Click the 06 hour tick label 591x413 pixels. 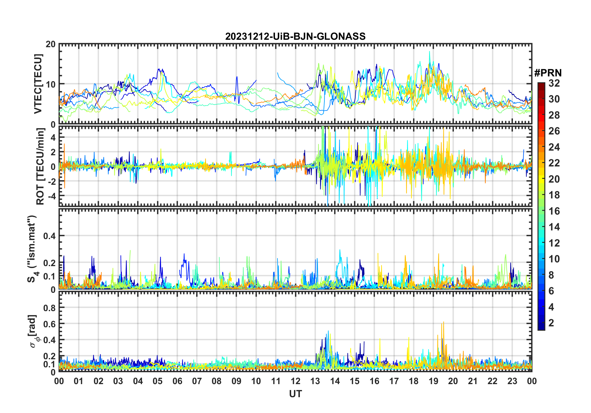(177, 381)
